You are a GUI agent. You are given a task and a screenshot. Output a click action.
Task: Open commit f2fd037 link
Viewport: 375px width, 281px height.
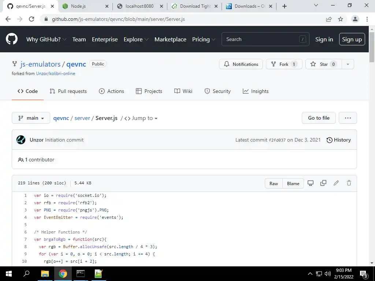click(x=277, y=140)
